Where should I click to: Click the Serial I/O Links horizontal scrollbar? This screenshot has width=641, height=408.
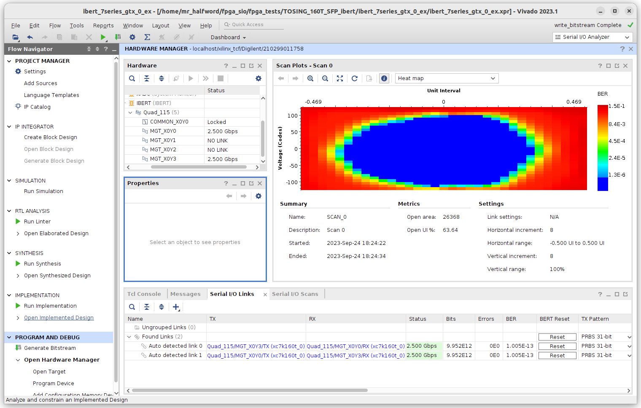click(x=250, y=390)
